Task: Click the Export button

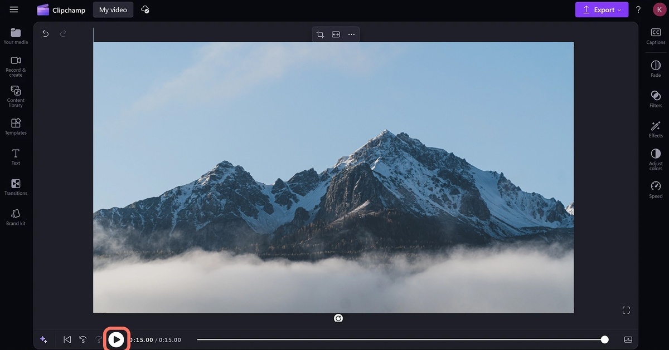Action: click(602, 9)
